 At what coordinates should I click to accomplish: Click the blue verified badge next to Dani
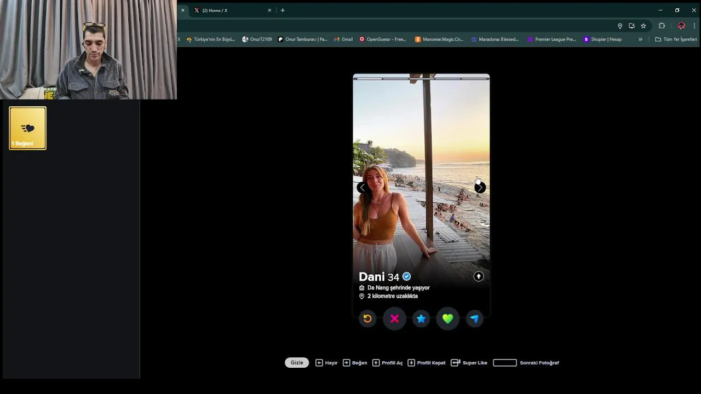[x=406, y=276]
